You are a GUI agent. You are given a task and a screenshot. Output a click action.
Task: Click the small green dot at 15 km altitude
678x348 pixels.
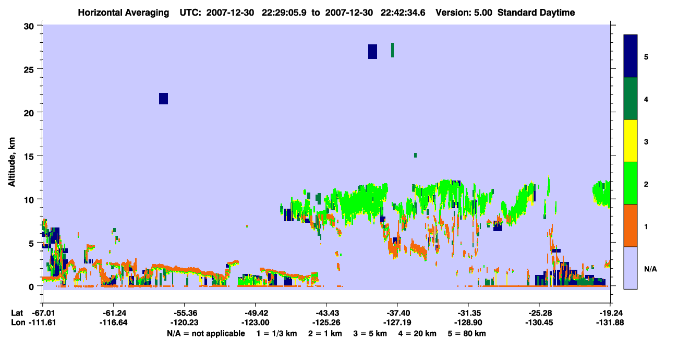pyautogui.click(x=415, y=155)
